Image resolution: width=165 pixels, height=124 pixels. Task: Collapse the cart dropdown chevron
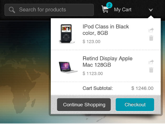coord(151,10)
